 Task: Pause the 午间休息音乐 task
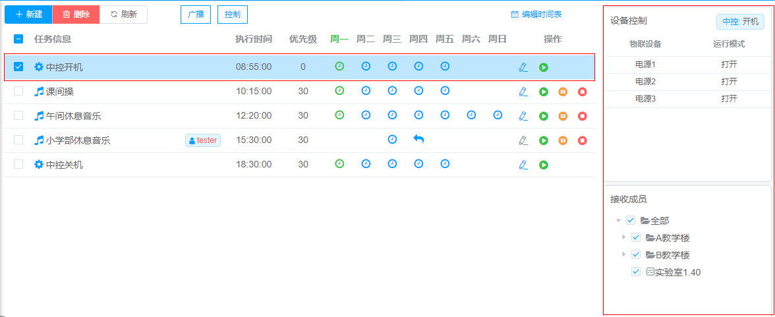click(563, 116)
